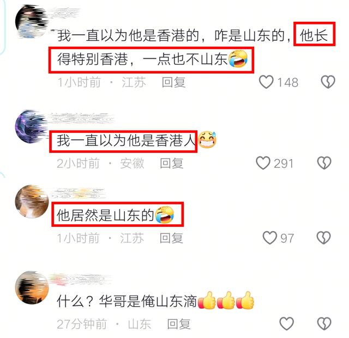Like the comment with 97 likes
Screen dimensions: 349x338
pyautogui.click(x=270, y=238)
